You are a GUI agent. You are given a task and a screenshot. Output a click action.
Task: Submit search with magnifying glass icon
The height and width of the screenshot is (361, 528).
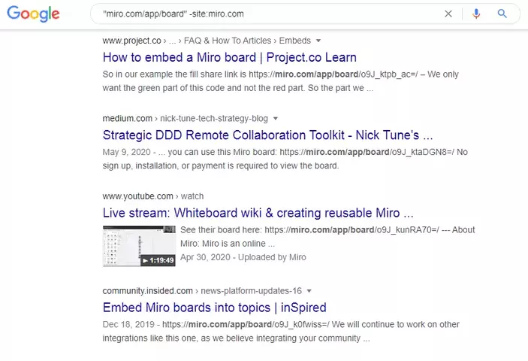tap(502, 14)
